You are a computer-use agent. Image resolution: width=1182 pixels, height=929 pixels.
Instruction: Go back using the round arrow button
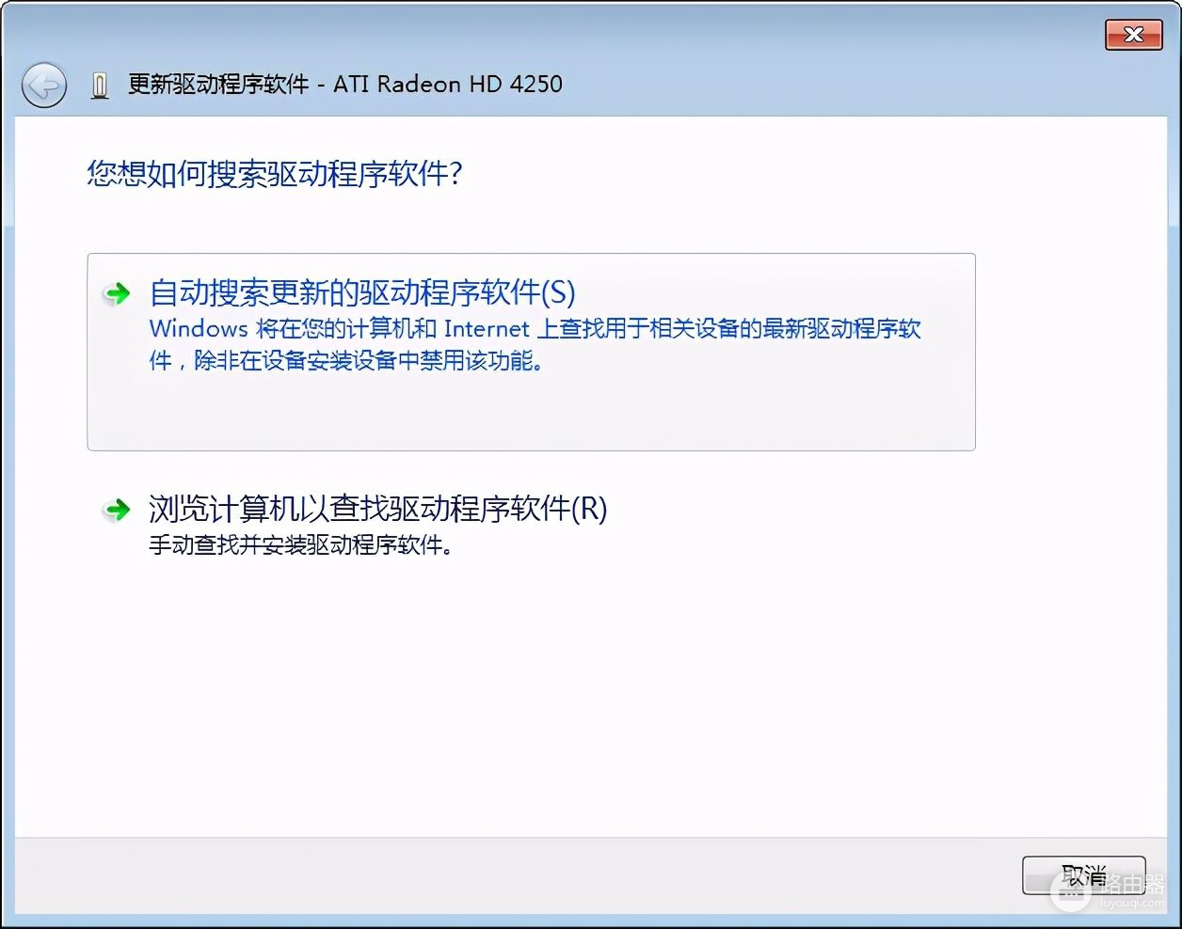click(x=44, y=87)
